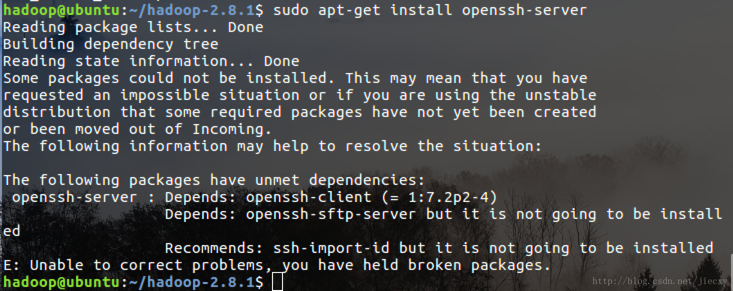
Task: Click the 'openssh-client (= 1:7.2p2-4)' dependency text
Action: 371,197
